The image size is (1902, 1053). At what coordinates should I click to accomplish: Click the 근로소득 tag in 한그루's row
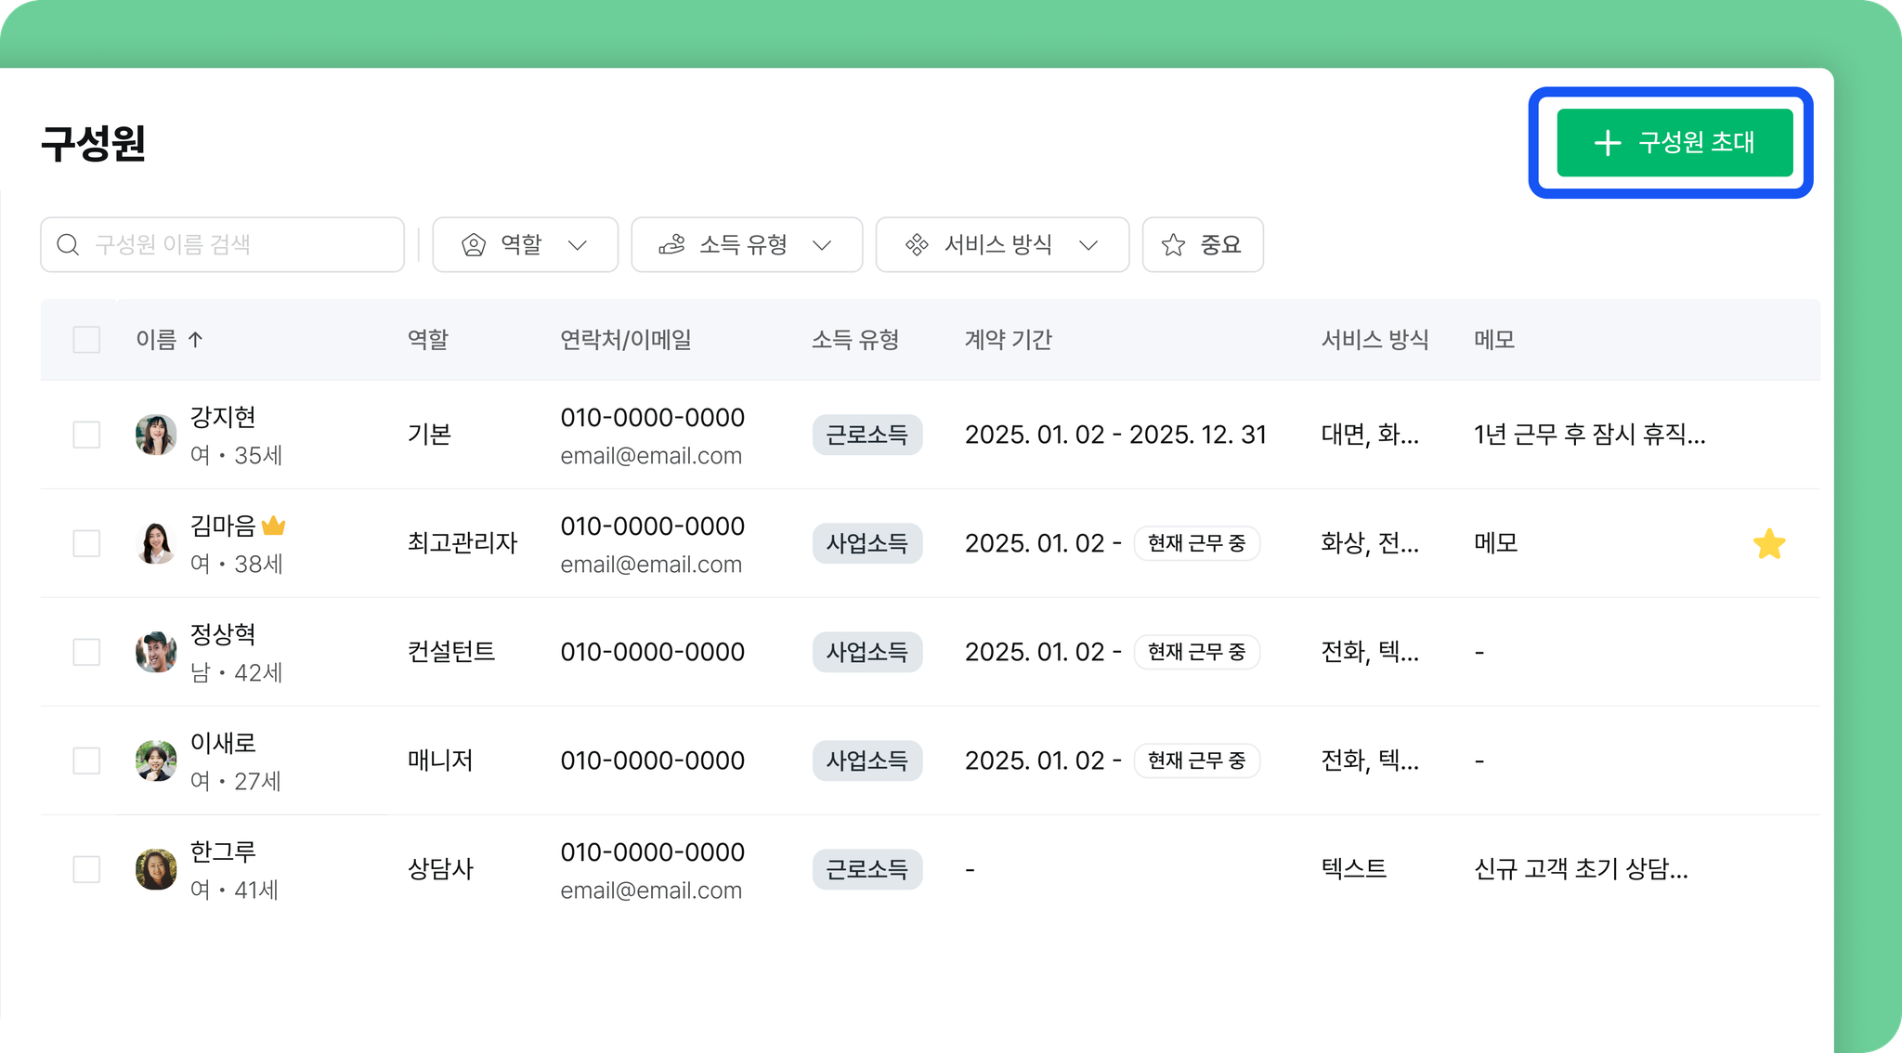(867, 869)
